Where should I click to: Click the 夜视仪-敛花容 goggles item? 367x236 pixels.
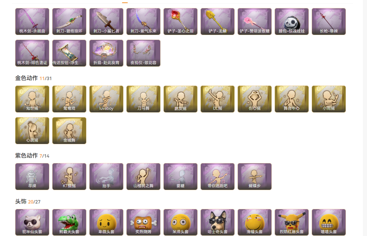[x=143, y=53]
